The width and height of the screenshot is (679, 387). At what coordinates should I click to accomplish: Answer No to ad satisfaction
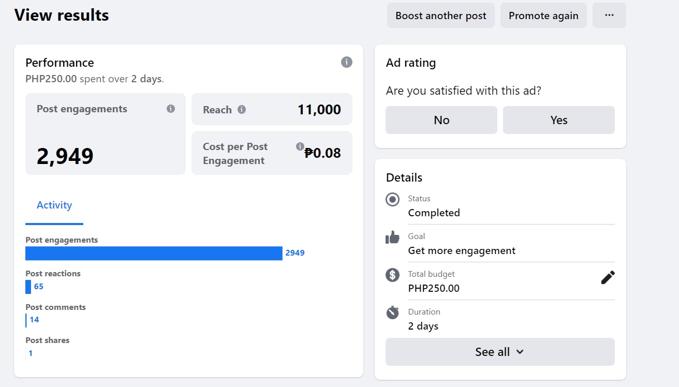point(441,120)
